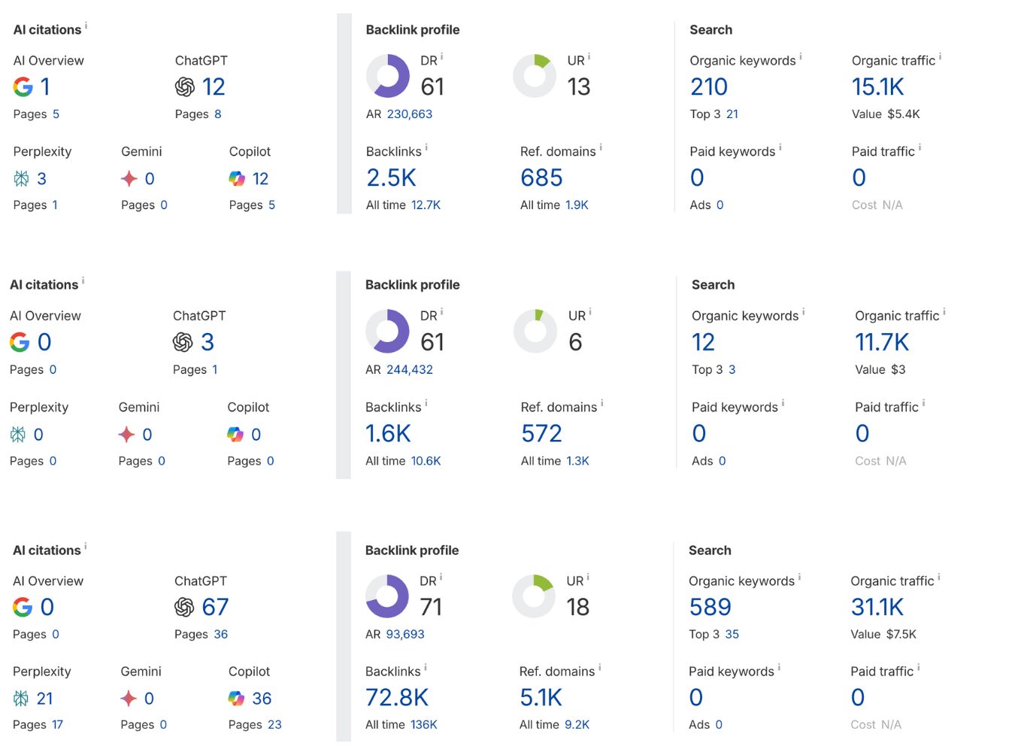Click the DR 71 donut chart
The width and height of the screenshot is (1015, 752).
coord(387,596)
